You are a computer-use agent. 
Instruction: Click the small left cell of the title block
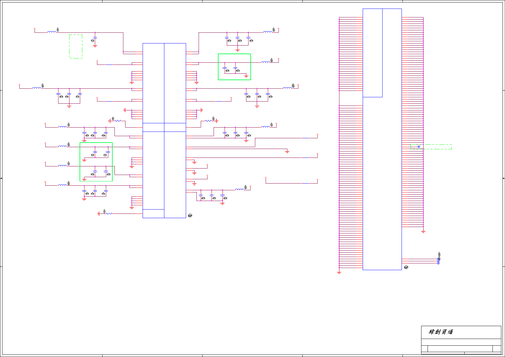pos(424,349)
